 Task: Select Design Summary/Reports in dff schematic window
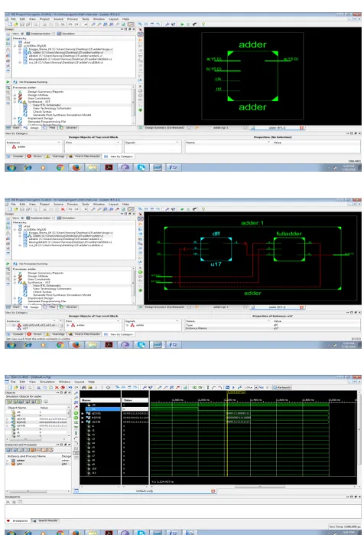tap(45, 273)
